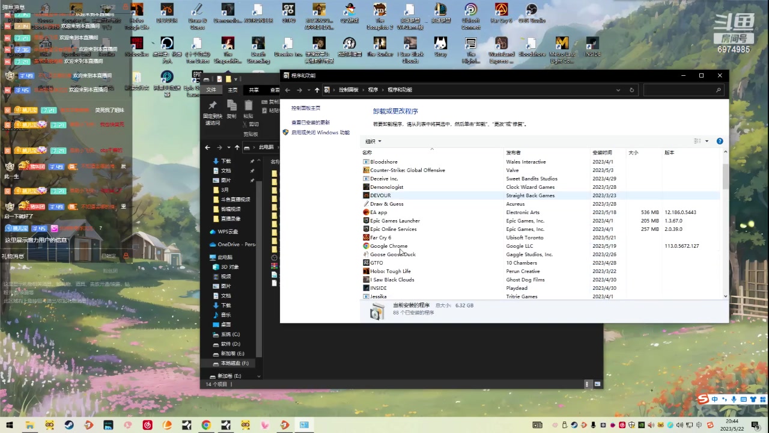Select the Stray desktop icon
769x433 pixels.
[440, 48]
